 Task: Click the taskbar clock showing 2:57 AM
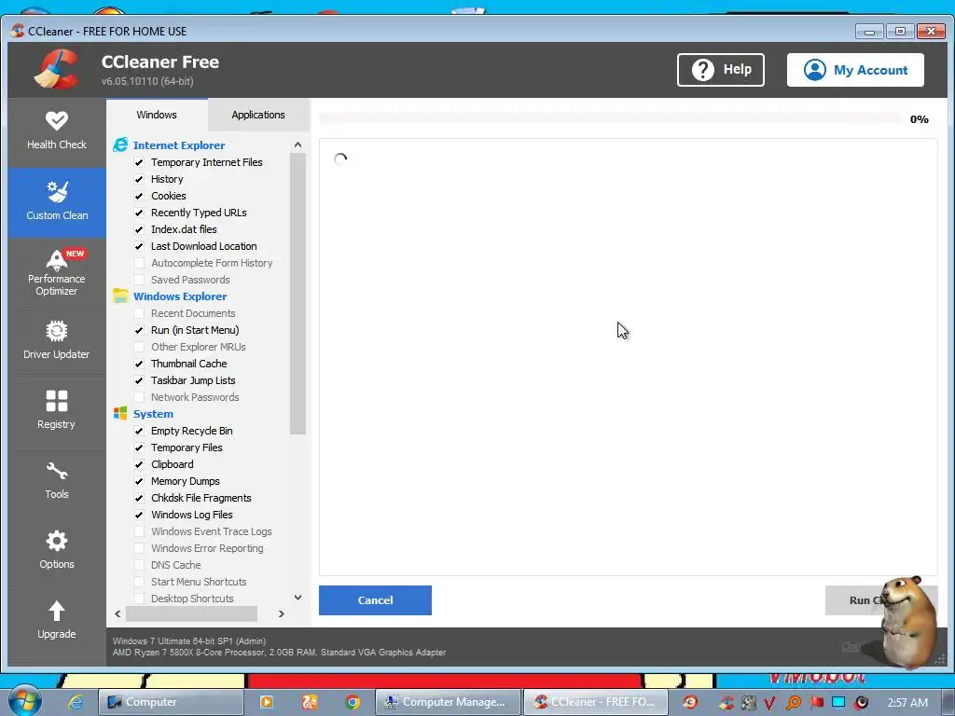(x=907, y=703)
